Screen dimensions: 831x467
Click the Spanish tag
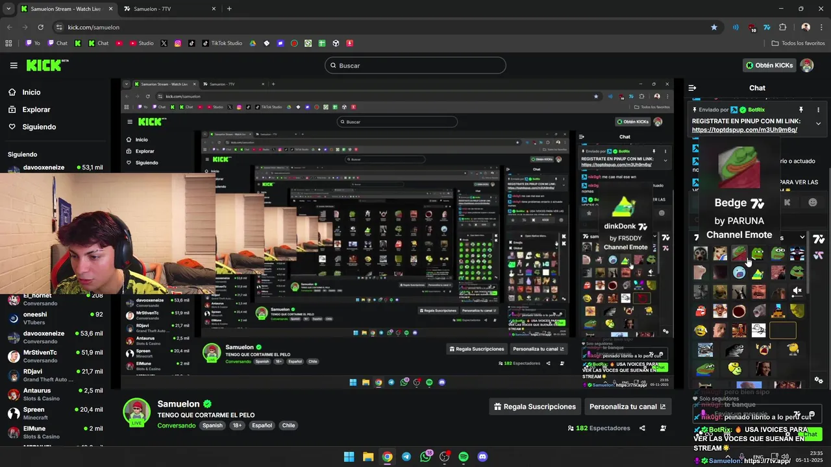[212, 425]
